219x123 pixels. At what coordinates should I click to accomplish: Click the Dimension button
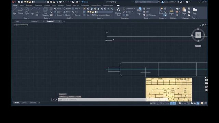tap(128, 9)
